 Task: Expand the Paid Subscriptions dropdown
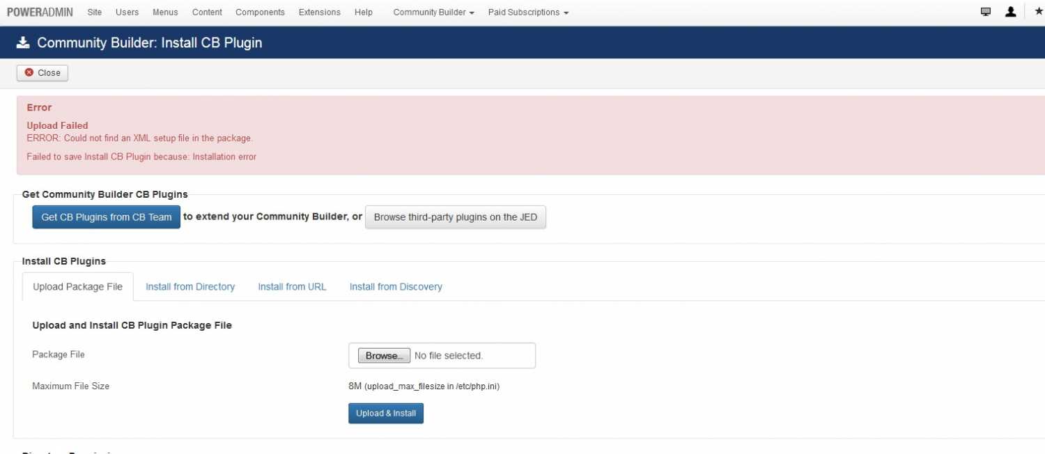[x=528, y=12]
